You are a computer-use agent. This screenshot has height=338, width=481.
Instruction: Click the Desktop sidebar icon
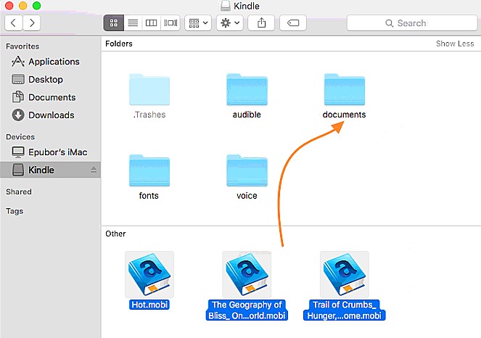pos(18,80)
